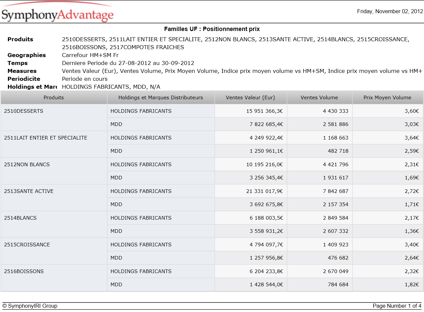Select the value 7 822 685,4€

266,124
